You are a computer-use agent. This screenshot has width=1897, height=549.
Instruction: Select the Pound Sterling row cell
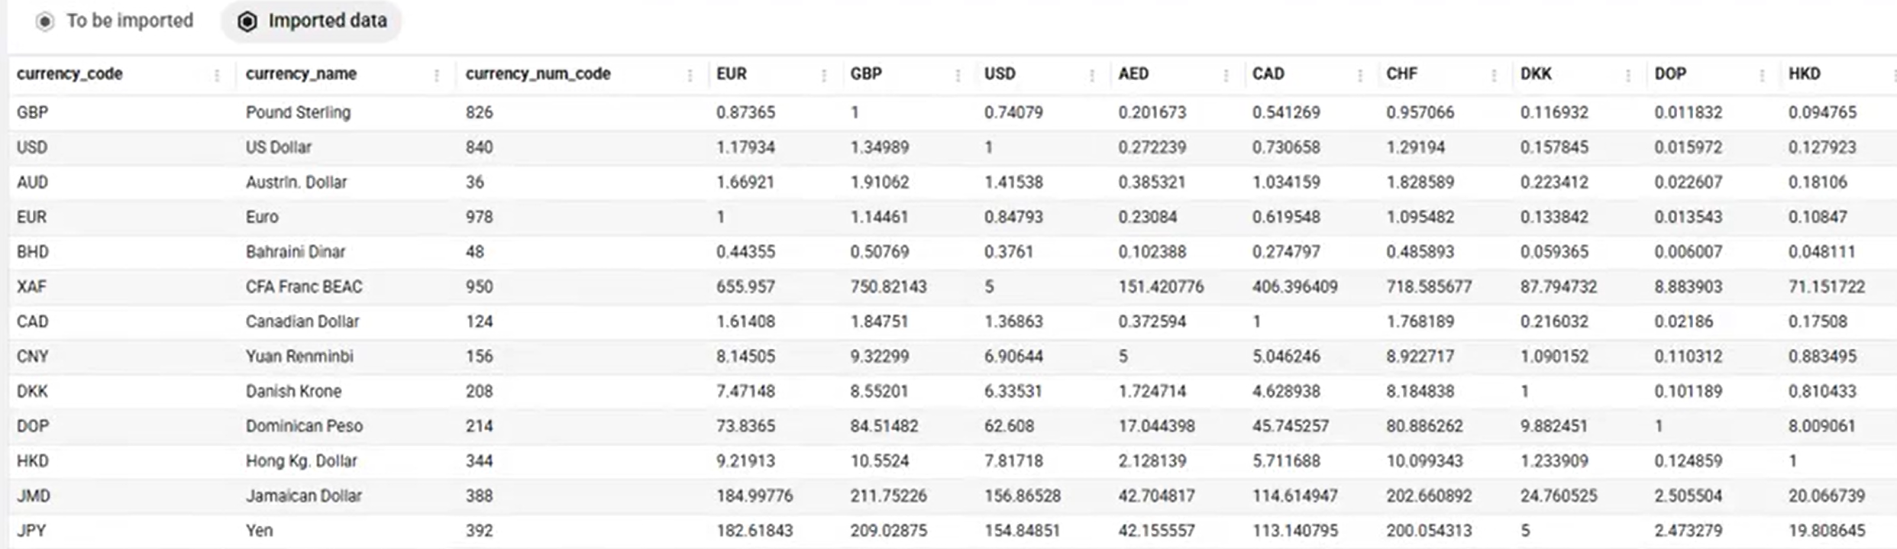[298, 112]
